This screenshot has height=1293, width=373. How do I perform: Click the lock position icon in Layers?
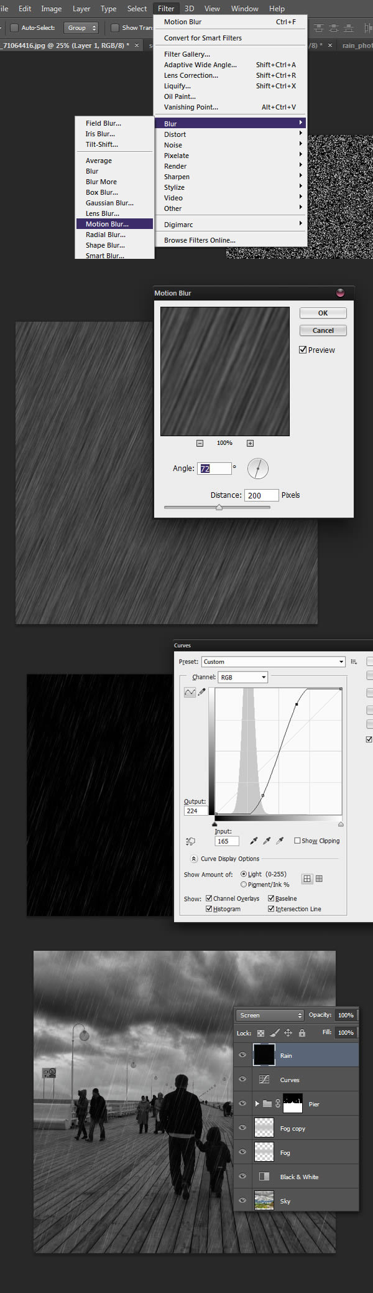(288, 1032)
